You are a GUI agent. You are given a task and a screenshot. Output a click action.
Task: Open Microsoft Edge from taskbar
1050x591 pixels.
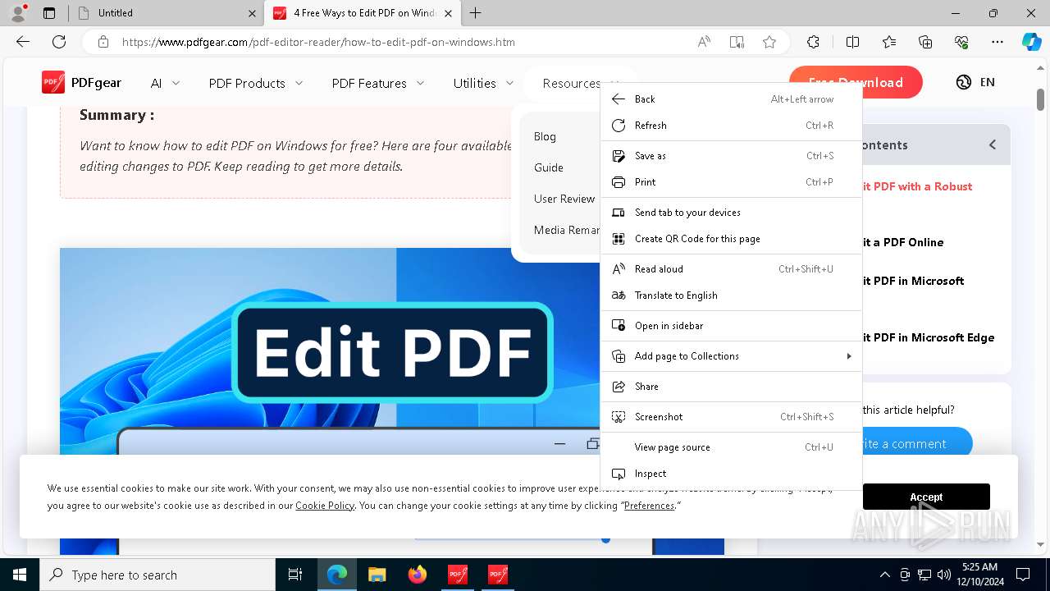pos(337,575)
